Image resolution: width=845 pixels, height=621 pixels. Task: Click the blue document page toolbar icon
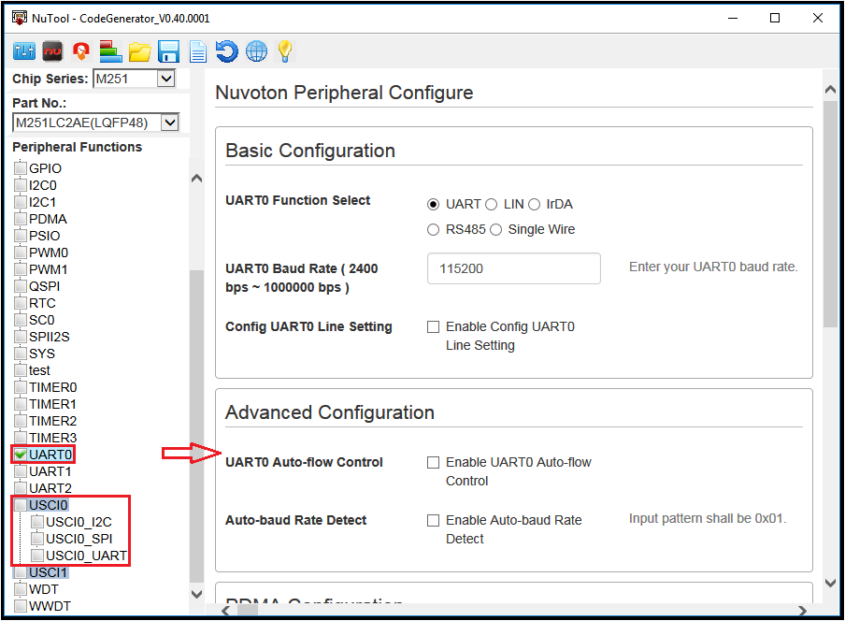197,51
